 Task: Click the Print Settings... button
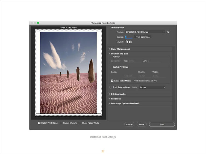point(143,37)
